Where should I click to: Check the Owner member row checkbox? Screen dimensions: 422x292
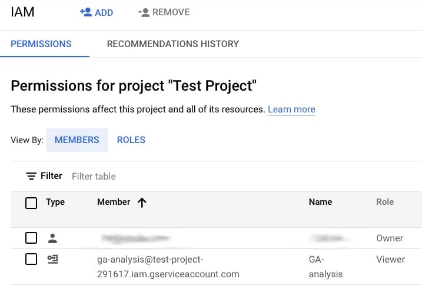tap(31, 238)
